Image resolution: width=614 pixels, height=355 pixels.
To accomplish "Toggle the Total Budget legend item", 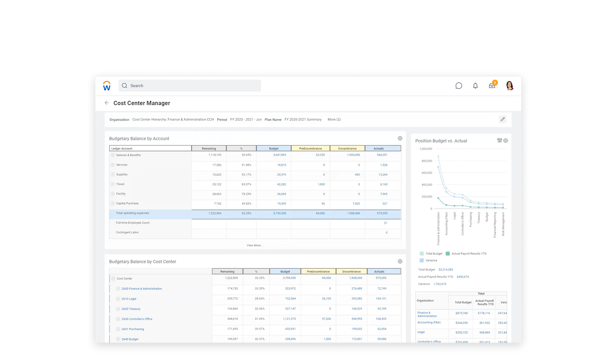I will click(432, 253).
